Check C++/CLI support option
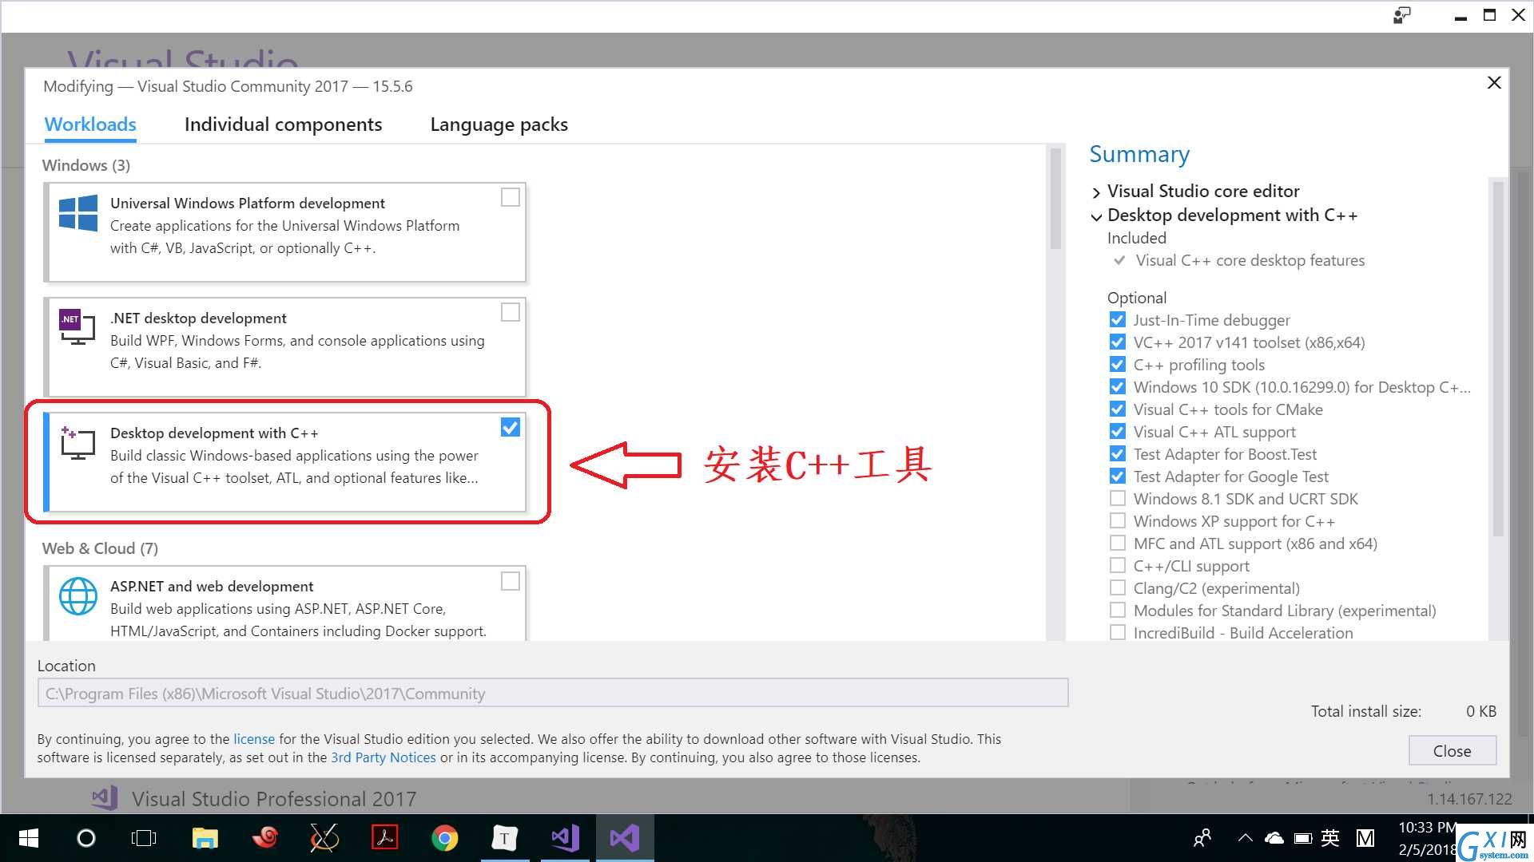The width and height of the screenshot is (1534, 862). (1118, 566)
